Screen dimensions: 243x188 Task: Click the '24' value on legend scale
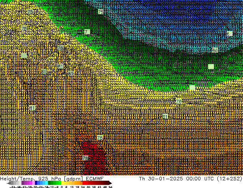[83, 187]
